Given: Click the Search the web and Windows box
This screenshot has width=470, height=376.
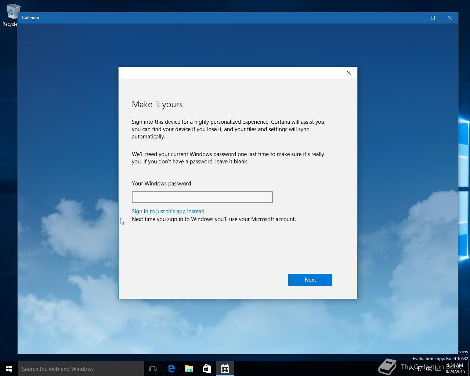Looking at the screenshot, I should point(81,369).
